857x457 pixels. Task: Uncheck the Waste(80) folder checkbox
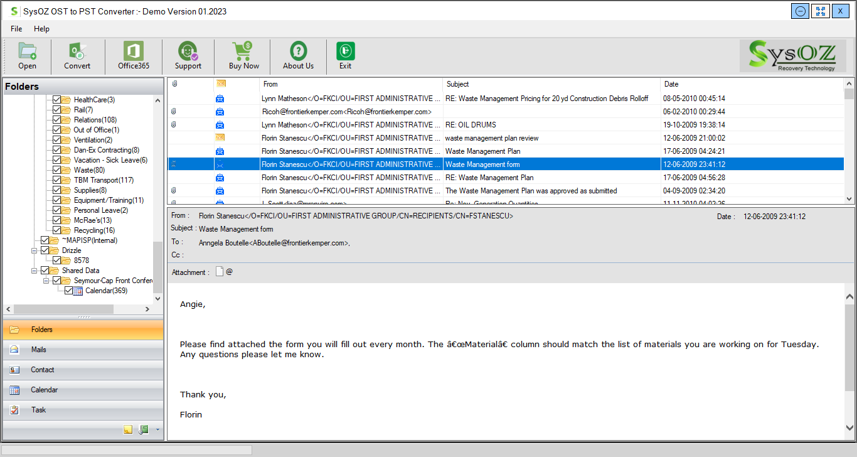tap(57, 170)
